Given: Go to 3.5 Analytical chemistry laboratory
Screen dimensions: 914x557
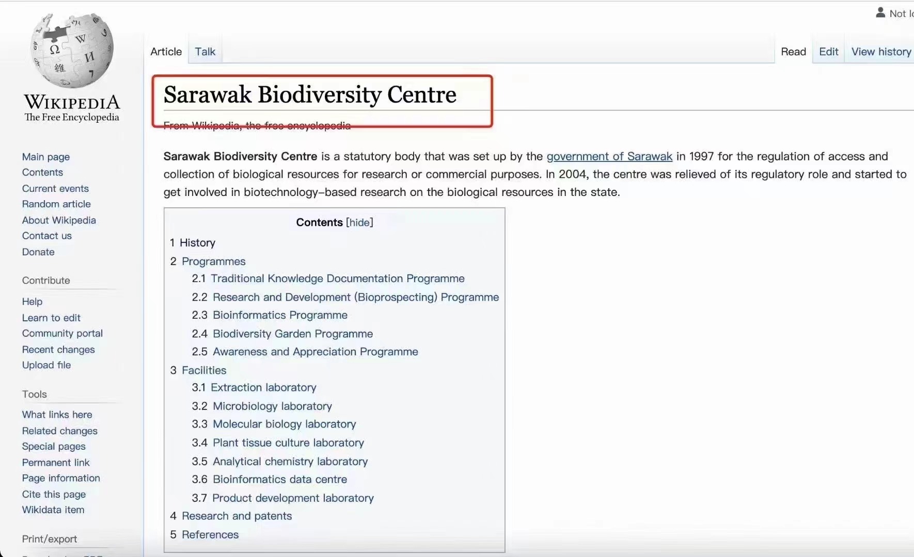Looking at the screenshot, I should (x=280, y=461).
